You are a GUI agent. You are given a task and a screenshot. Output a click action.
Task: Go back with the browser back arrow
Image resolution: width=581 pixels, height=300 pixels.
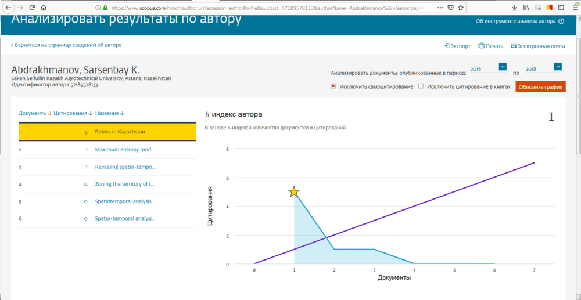coord(9,8)
